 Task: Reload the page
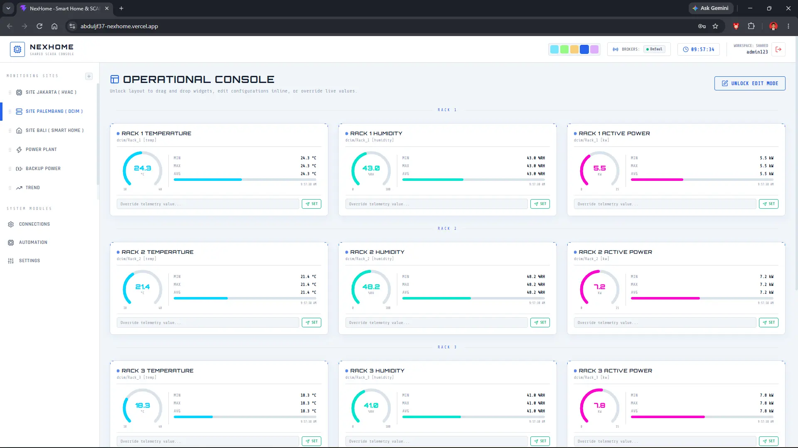click(x=39, y=26)
